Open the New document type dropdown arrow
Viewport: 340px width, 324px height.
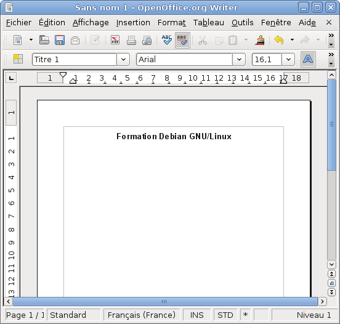pos(31,40)
